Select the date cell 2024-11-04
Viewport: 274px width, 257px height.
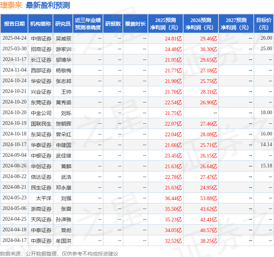pos(14,70)
